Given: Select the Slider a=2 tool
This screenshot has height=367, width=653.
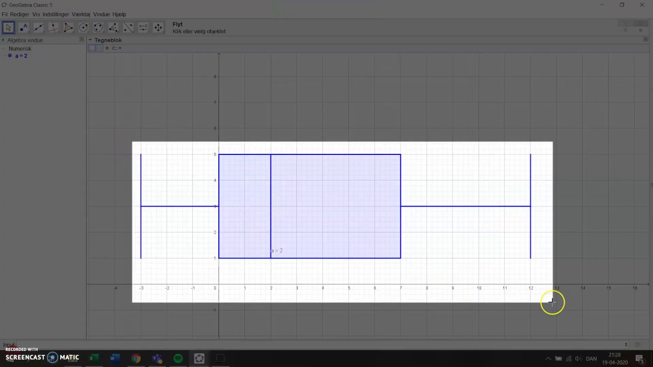Looking at the screenshot, I should pyautogui.click(x=143, y=28).
